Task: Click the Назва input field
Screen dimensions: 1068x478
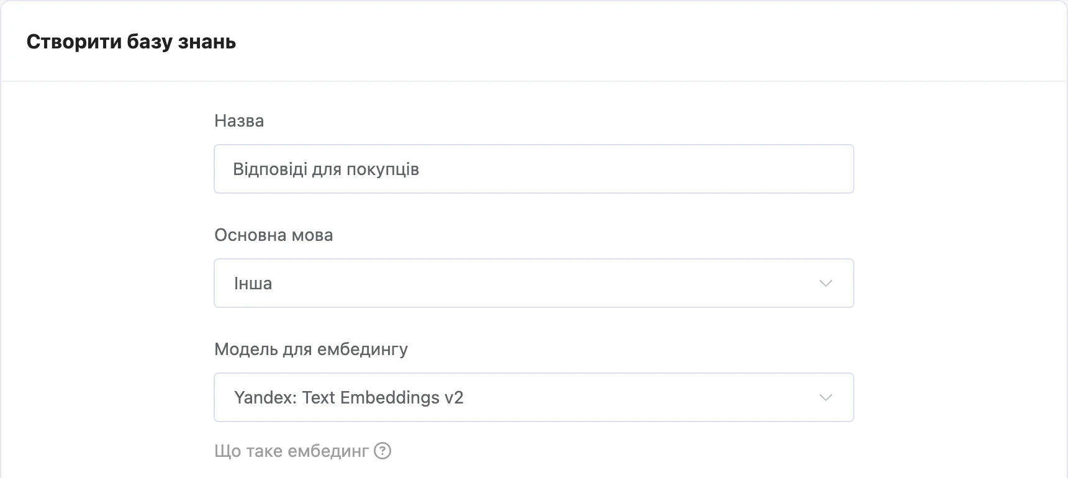Action: [x=534, y=169]
